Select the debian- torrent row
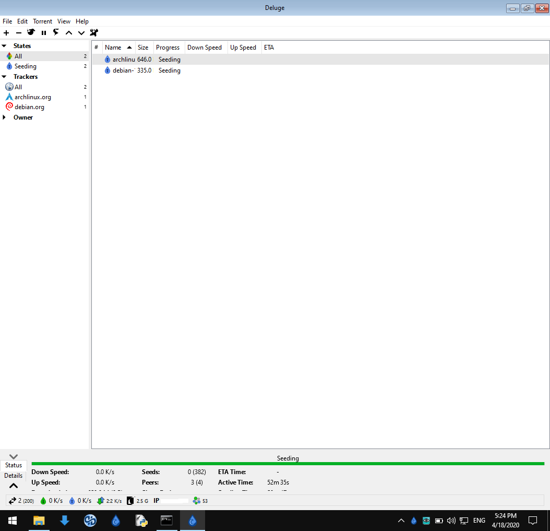 tap(320, 70)
